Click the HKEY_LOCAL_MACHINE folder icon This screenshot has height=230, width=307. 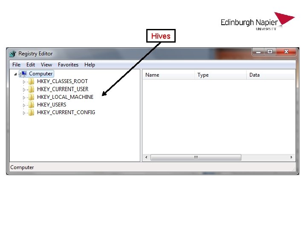coord(31,97)
